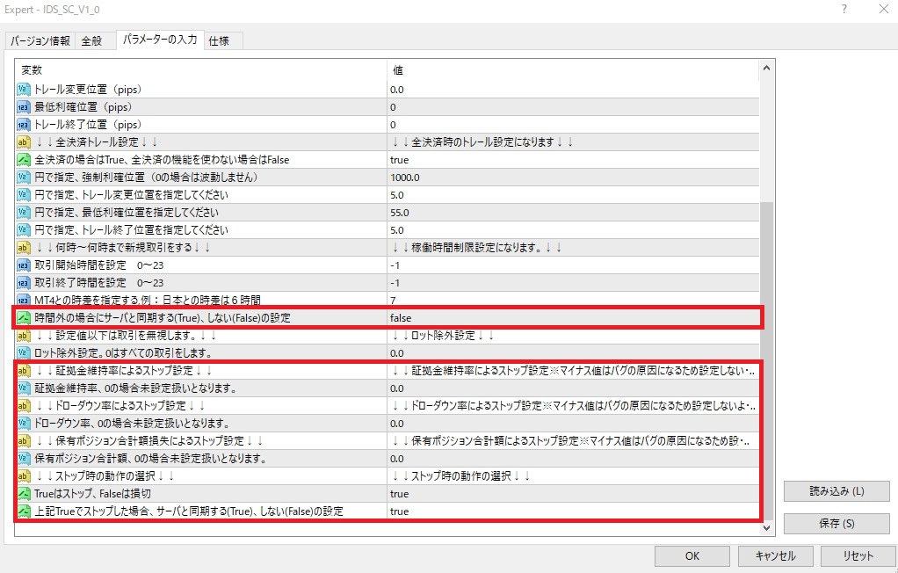Switch to the バージョン情報 tab
The image size is (898, 573).
[40, 40]
